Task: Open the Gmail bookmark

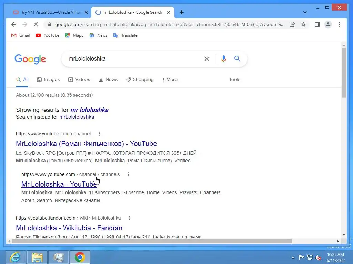Action: pyautogui.click(x=20, y=35)
